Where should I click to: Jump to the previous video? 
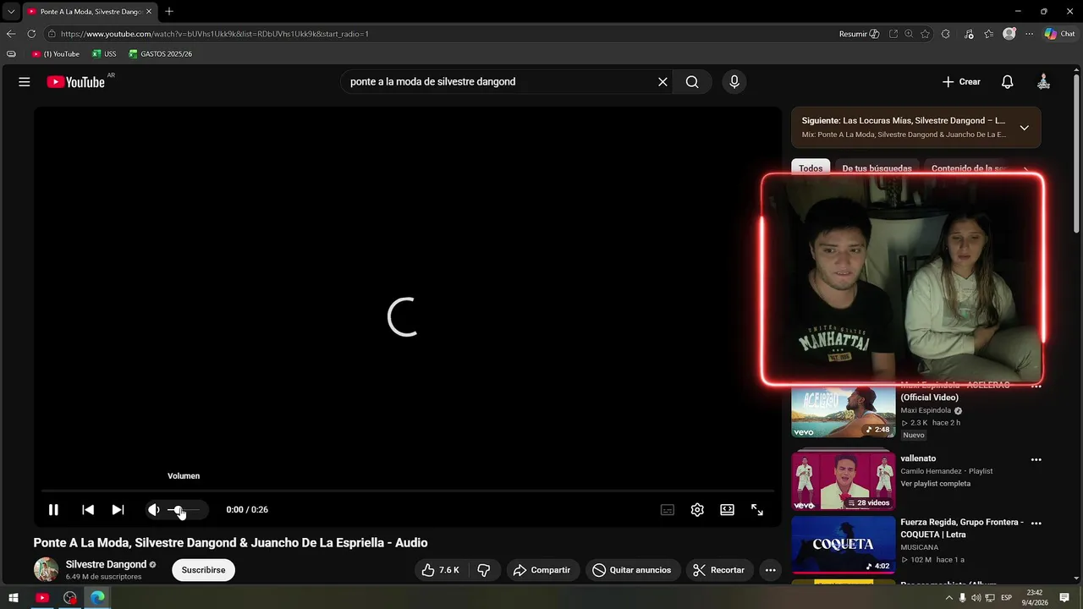88,510
